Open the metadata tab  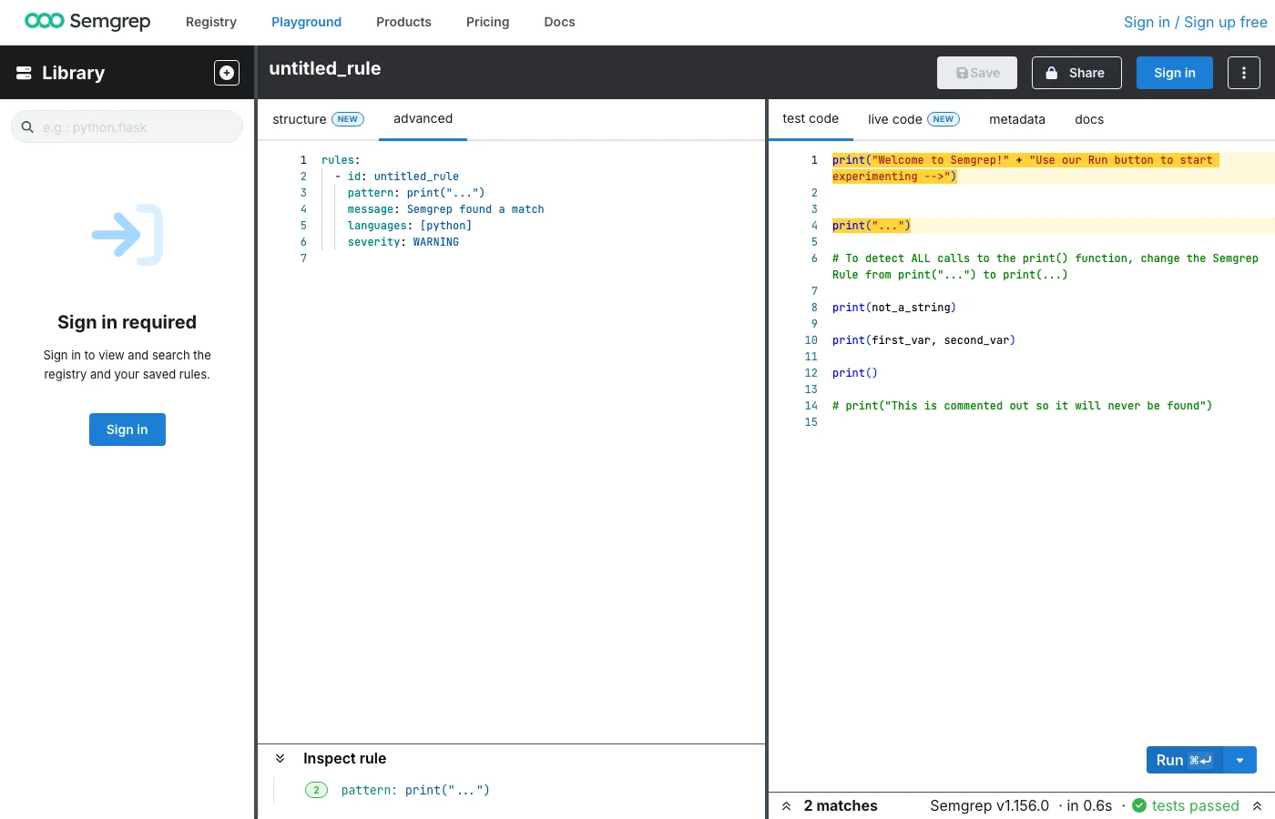pyautogui.click(x=1016, y=119)
